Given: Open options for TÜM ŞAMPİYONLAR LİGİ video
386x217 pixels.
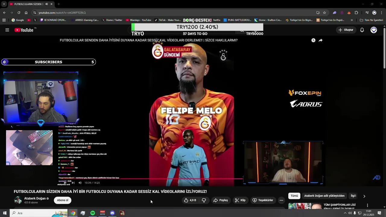Looking at the screenshot, I should pyautogui.click(x=367, y=206).
